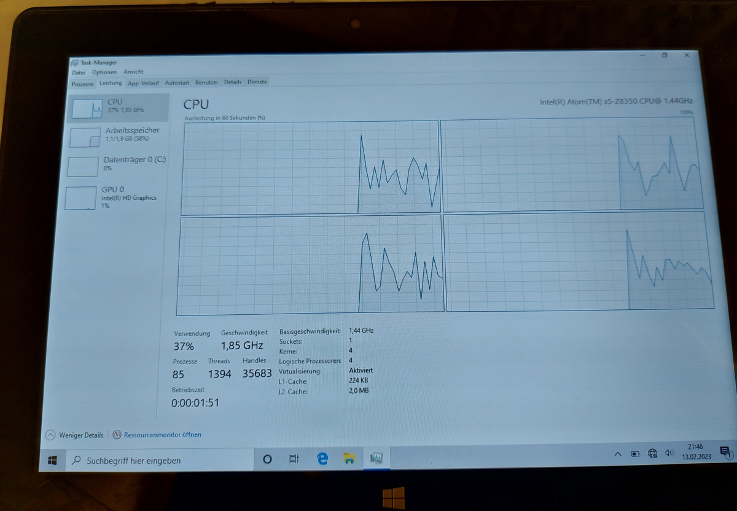
Task: Click the battery status tray icon
Action: tap(635, 454)
